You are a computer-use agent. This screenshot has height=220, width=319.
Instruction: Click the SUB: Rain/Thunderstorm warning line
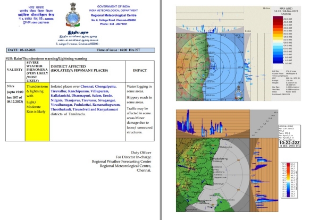46,58
